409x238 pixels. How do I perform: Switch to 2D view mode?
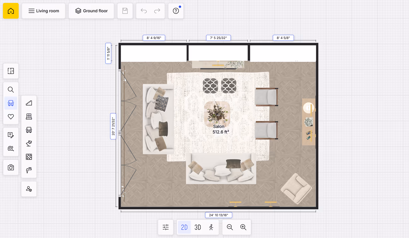point(184,227)
